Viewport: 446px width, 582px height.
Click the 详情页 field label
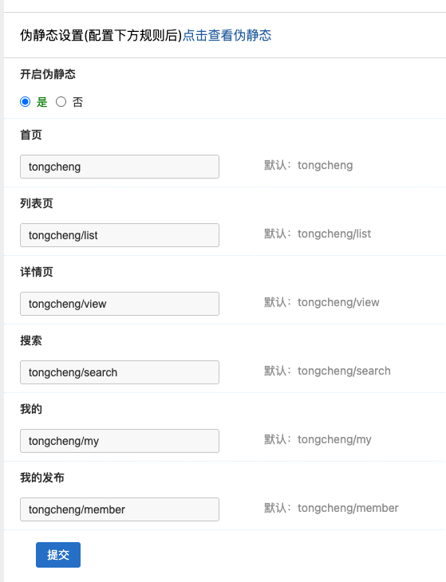click(x=37, y=272)
